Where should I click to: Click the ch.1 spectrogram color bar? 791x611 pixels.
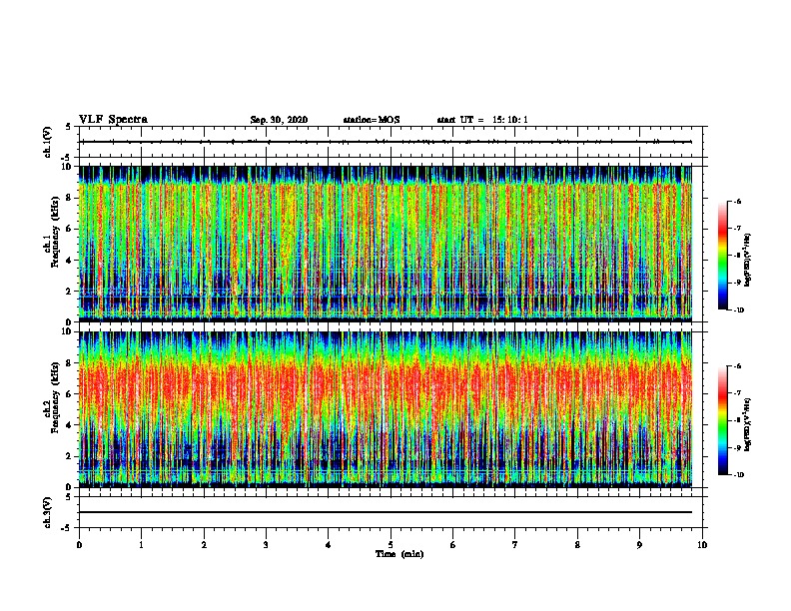(x=722, y=256)
